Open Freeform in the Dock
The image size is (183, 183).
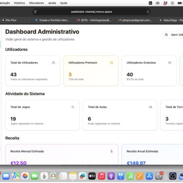pos(82,176)
